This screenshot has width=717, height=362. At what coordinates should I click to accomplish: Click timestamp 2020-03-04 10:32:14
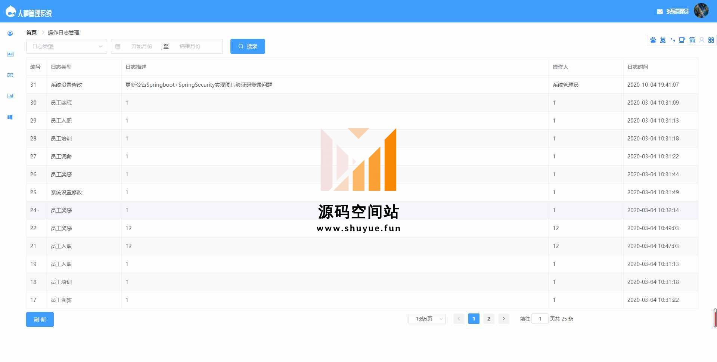(x=653, y=210)
